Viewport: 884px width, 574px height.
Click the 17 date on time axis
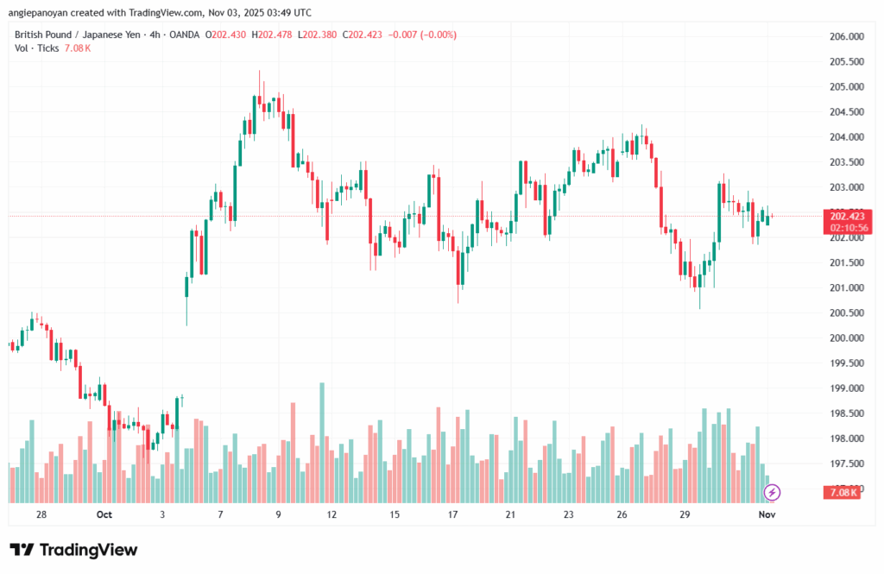pos(452,514)
